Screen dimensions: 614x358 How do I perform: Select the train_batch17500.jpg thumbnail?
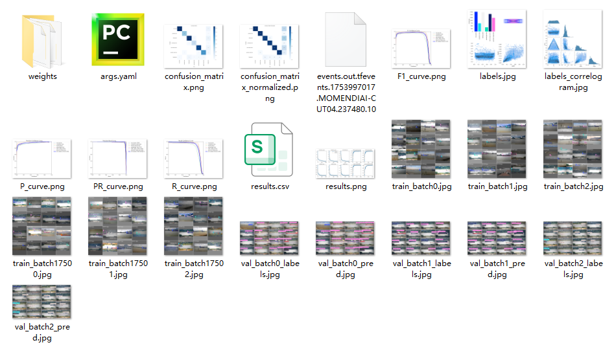click(41, 226)
